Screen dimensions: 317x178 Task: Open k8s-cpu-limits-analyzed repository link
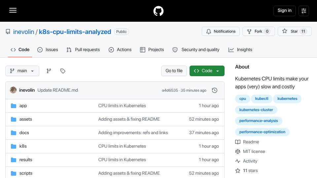(75, 32)
